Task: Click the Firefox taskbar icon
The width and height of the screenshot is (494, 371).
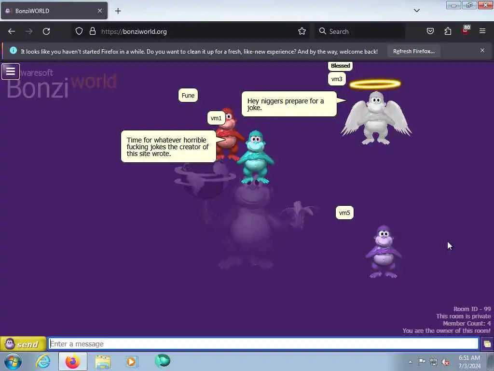Action: click(x=72, y=361)
